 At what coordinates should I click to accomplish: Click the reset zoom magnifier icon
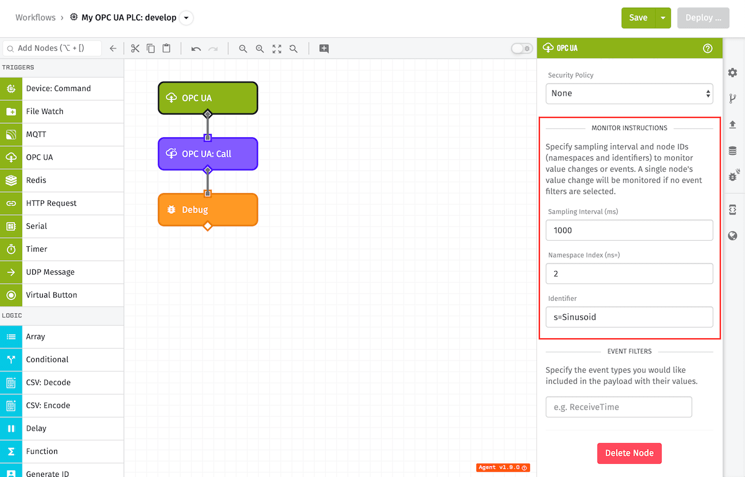pos(294,48)
